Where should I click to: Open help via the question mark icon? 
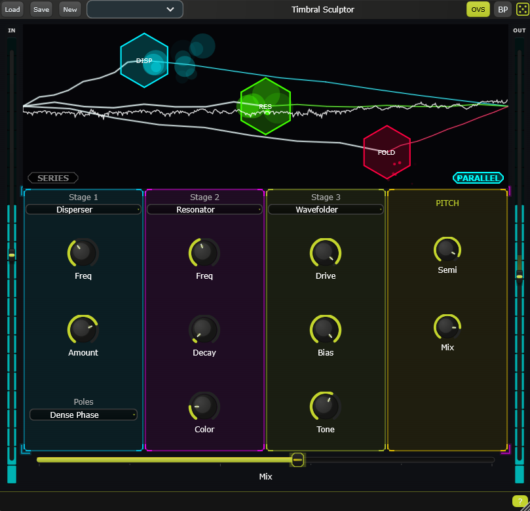tap(519, 501)
